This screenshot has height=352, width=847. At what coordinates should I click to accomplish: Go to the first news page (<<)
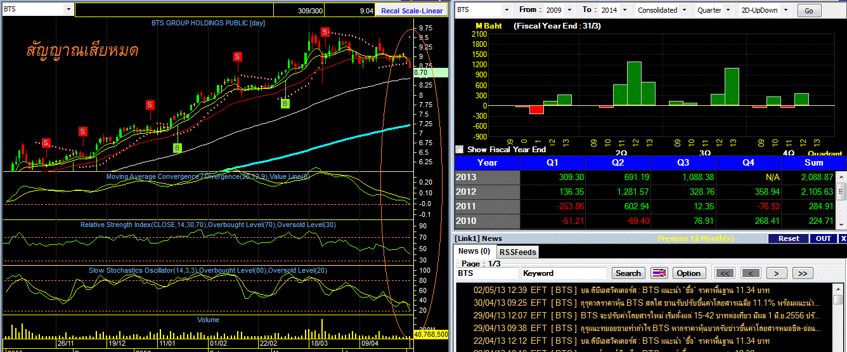tap(724, 273)
